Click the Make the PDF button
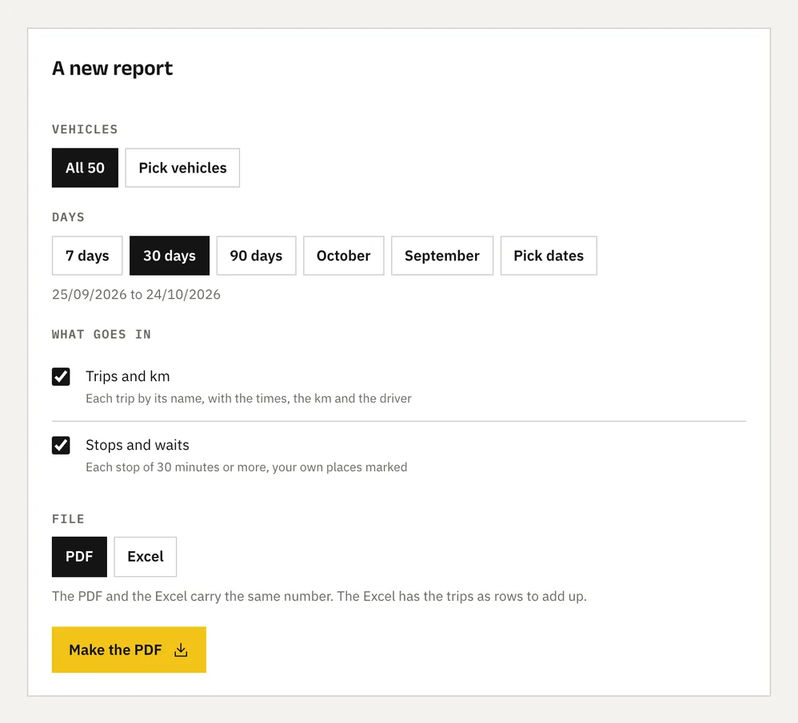The height and width of the screenshot is (723, 798). [129, 650]
